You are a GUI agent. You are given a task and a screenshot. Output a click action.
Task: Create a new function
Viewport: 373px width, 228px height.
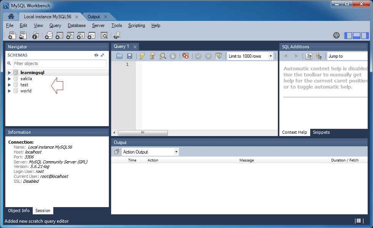point(91,35)
